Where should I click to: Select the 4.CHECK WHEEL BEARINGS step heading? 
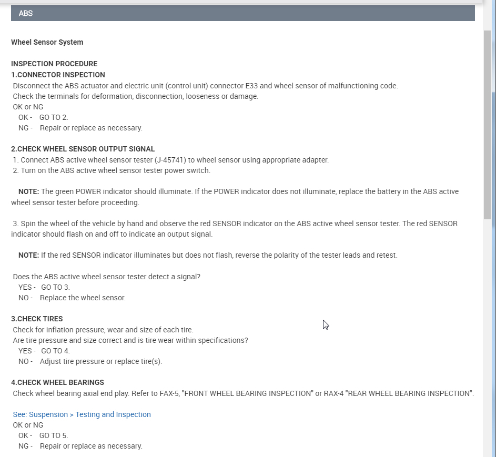57,382
